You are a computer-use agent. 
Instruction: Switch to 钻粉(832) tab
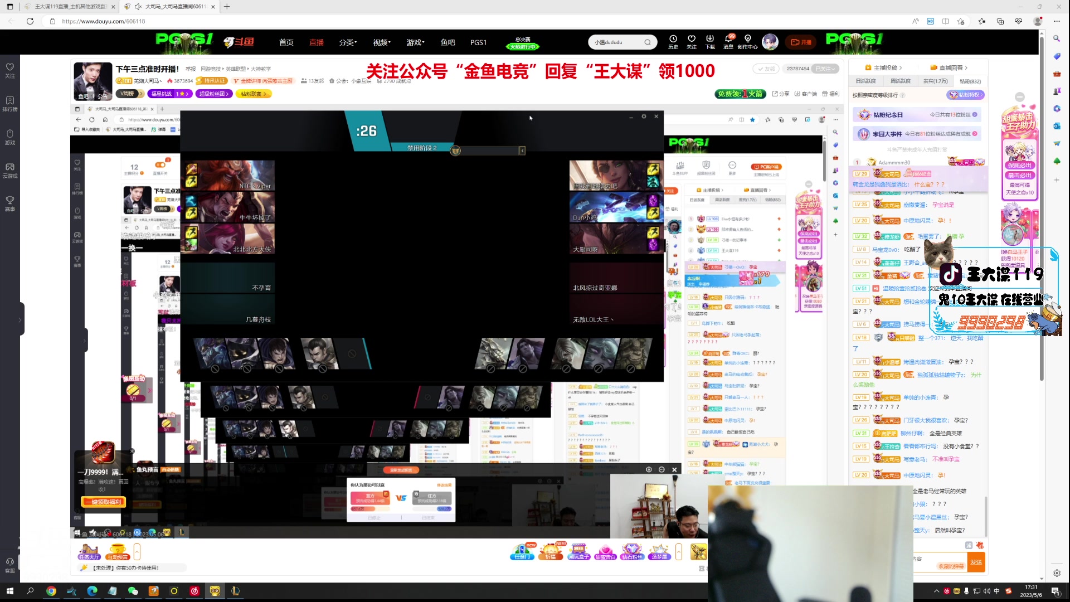click(x=970, y=81)
